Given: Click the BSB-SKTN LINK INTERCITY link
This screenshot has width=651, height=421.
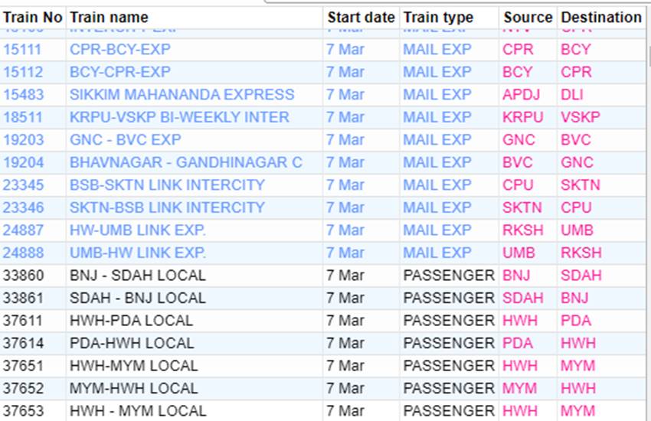Looking at the screenshot, I should 167,185.
